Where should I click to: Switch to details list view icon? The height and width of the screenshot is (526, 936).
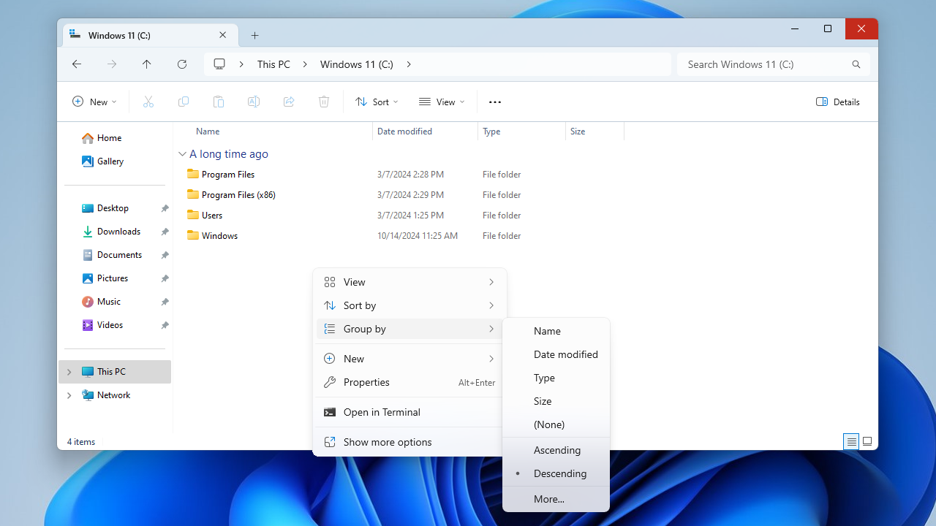[851, 441]
